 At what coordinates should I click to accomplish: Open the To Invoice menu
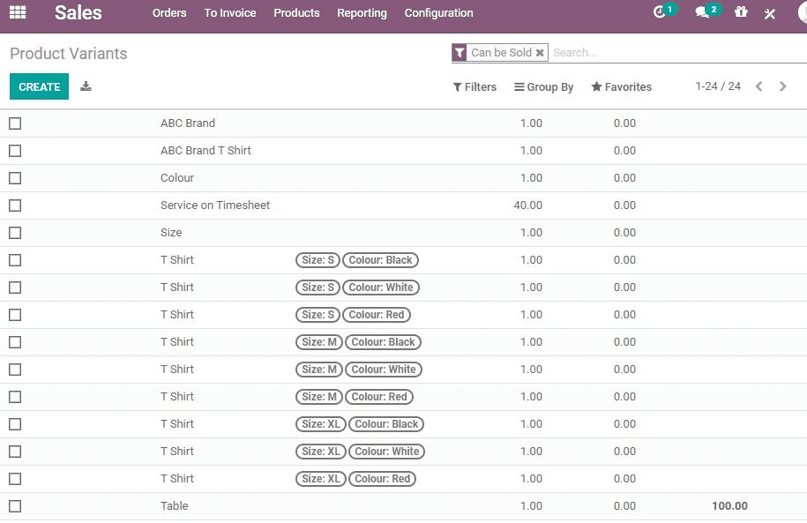coord(230,13)
